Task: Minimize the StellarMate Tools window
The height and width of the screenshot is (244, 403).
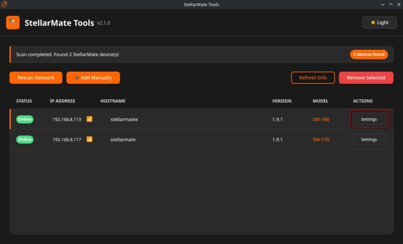Action: point(383,4)
